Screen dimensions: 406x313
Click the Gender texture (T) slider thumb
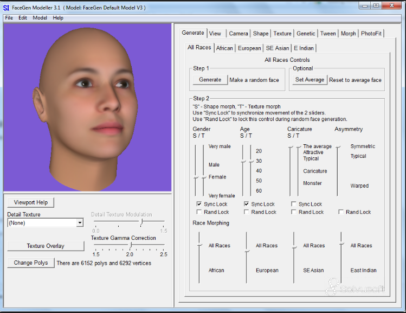pyautogui.click(x=204, y=177)
